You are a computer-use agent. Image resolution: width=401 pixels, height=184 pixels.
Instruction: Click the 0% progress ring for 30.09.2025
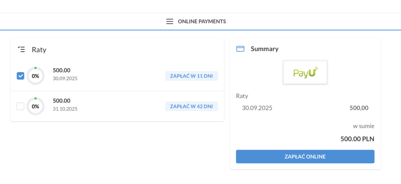36,76
